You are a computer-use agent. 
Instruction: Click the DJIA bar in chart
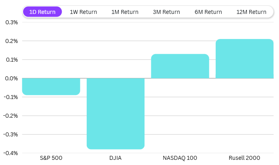[x=115, y=114]
